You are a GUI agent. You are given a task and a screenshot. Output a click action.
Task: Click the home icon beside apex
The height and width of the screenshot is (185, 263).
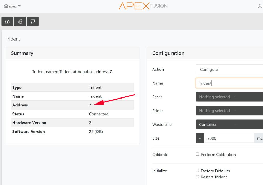pos(6,6)
